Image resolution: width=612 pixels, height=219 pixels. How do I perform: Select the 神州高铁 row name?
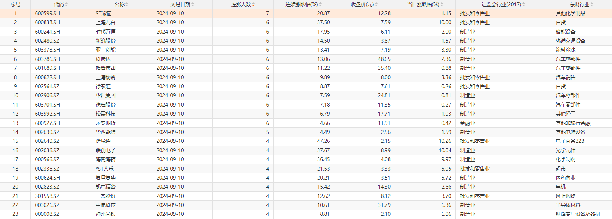105,214
